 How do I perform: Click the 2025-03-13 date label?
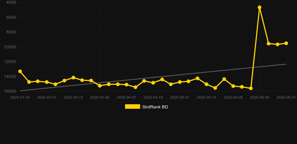pos(73,97)
